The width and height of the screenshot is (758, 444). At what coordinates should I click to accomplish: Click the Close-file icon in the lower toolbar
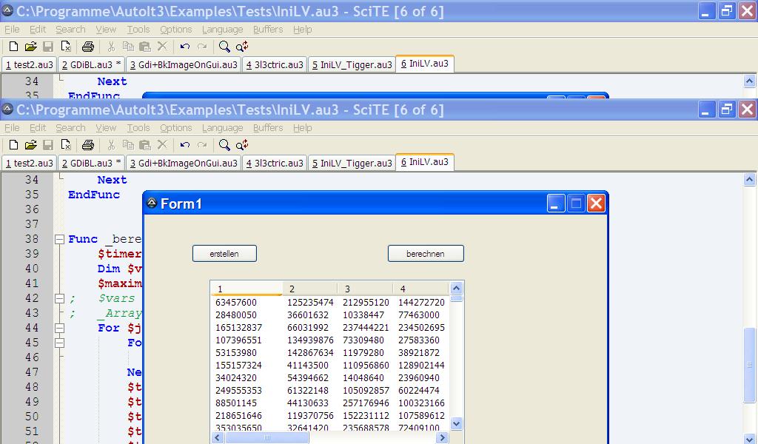coord(65,145)
